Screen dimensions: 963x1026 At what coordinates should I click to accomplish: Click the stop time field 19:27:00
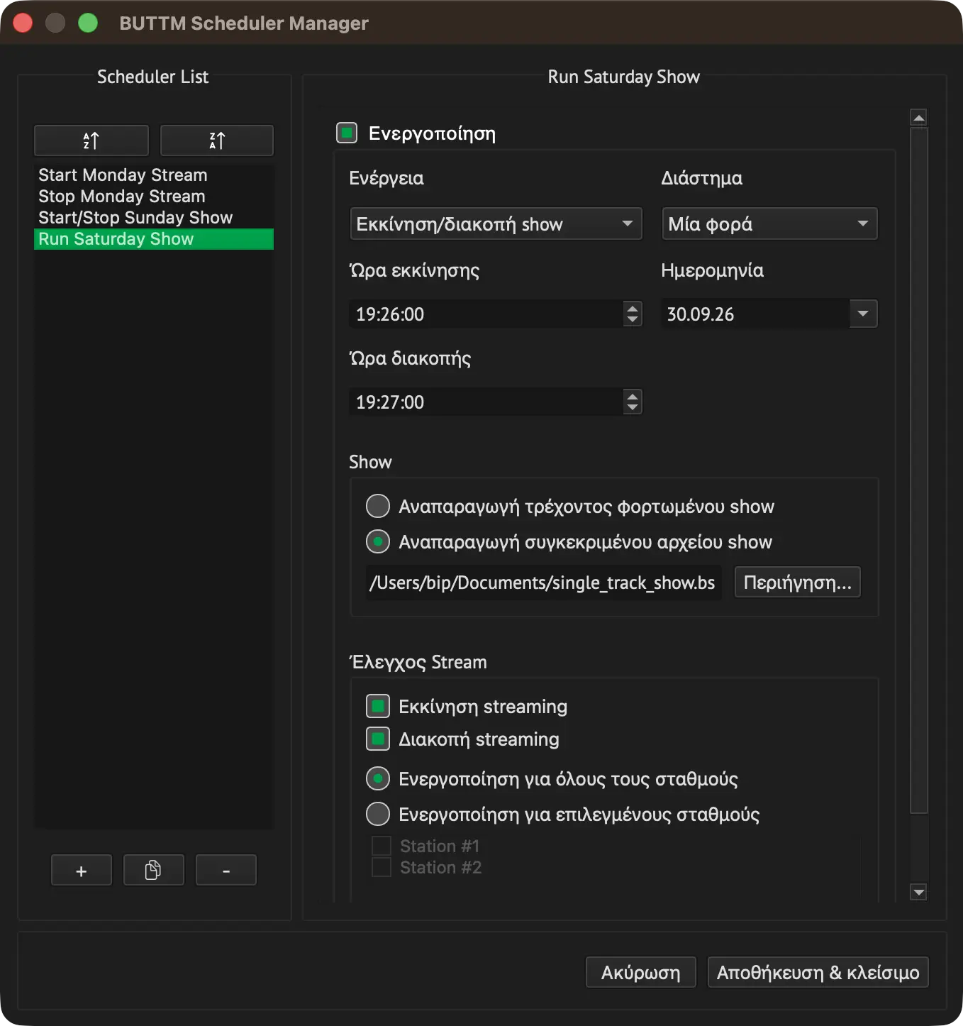[x=486, y=402]
